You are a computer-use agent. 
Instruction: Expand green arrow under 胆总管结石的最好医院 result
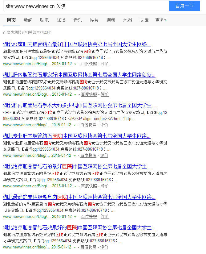75,186
